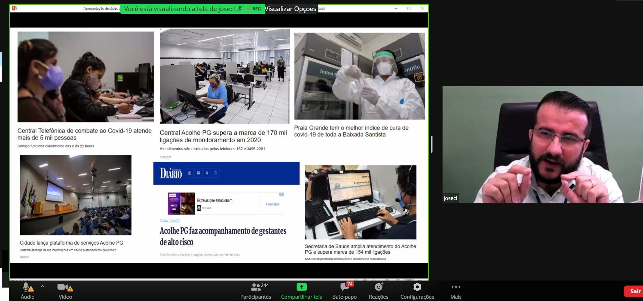
Task: Open the hamburger menu in Diário header
Action: (216, 173)
